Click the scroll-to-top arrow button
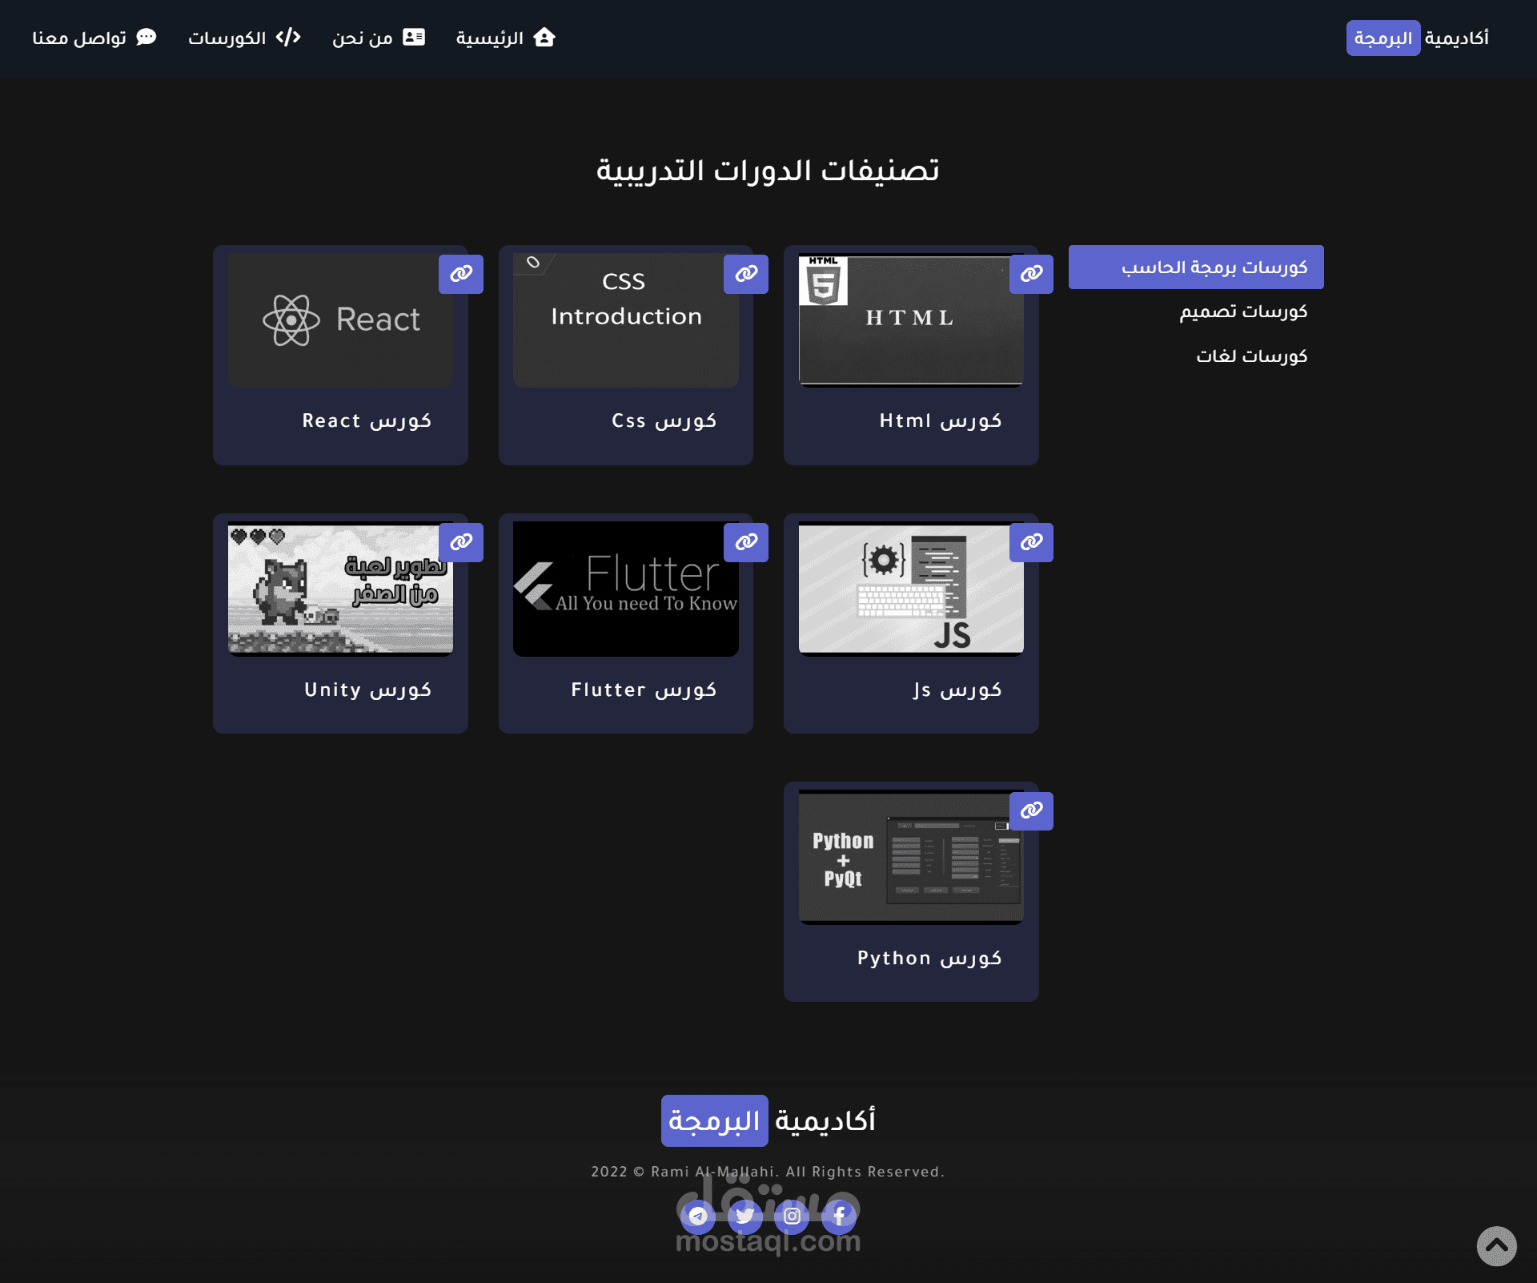Viewport: 1537px width, 1283px height. [x=1496, y=1246]
